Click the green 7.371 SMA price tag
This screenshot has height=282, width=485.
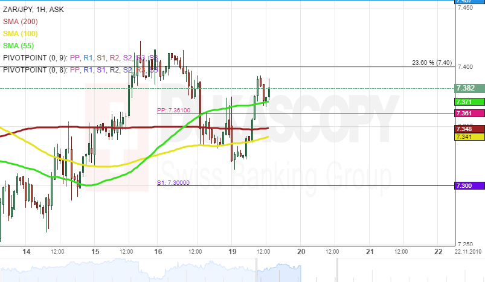click(x=469, y=101)
